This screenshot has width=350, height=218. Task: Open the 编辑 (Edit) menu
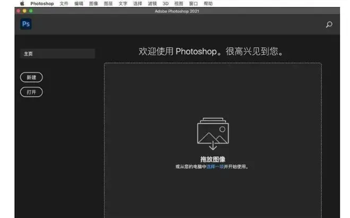[78, 4]
